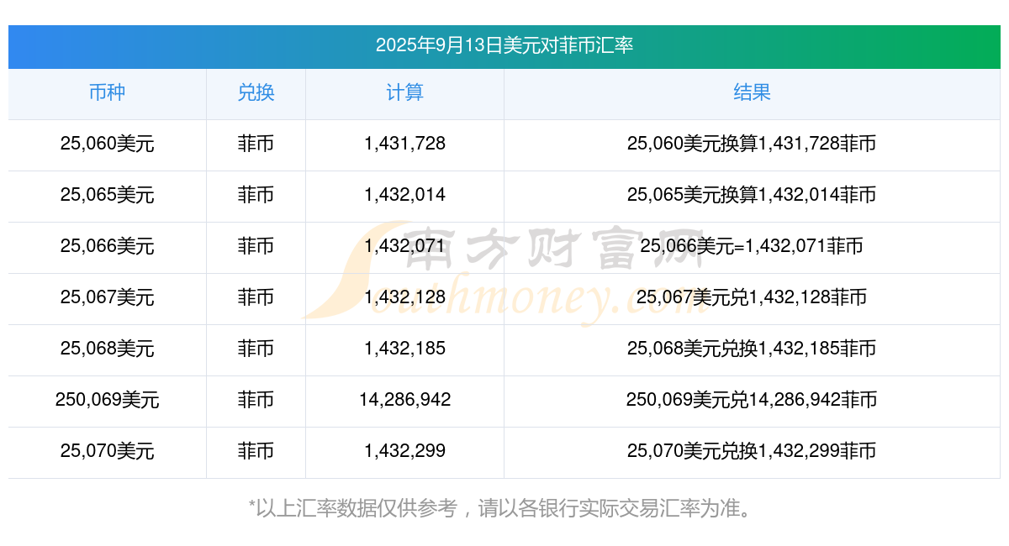
Task: Click '菲币' in the 250,069美元 row
Action: click(256, 400)
